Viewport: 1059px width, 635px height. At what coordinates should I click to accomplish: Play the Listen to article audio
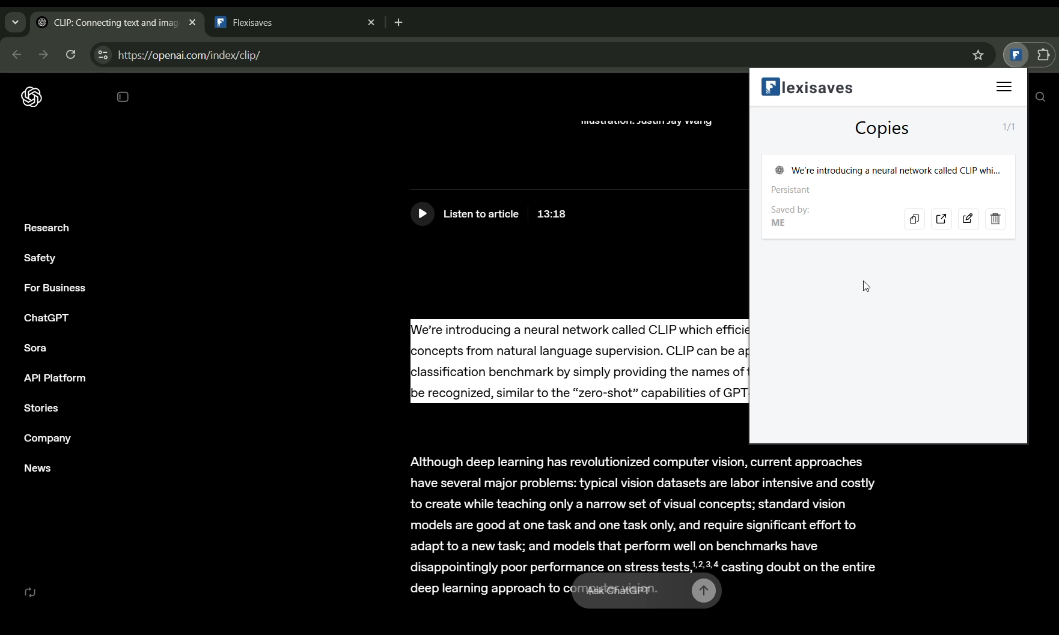click(423, 213)
